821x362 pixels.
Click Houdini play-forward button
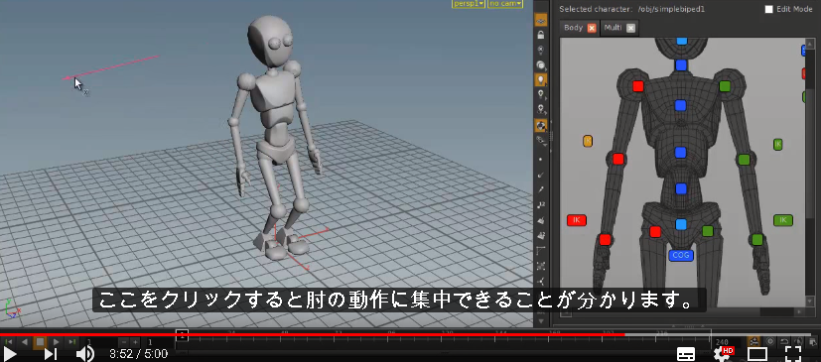click(56, 342)
